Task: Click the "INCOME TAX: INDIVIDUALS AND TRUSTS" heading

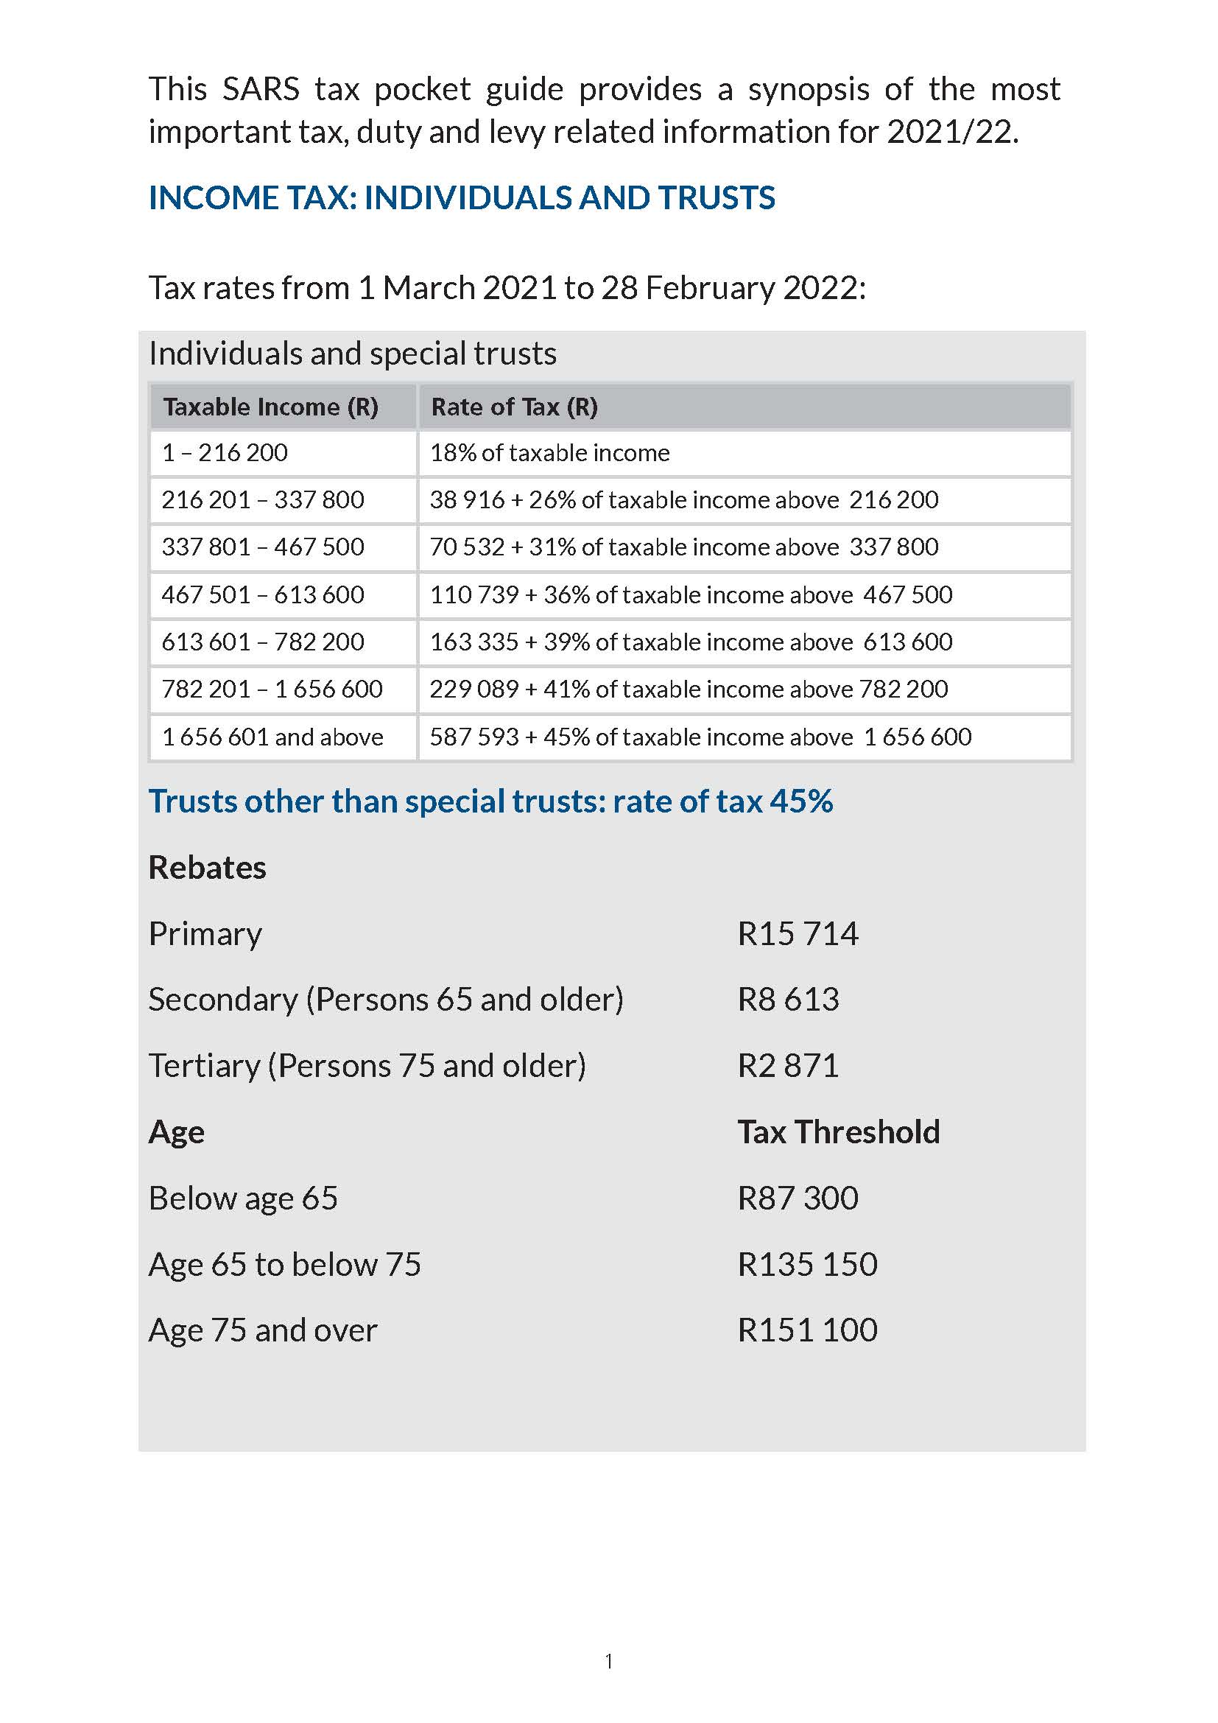Action: [x=461, y=198]
